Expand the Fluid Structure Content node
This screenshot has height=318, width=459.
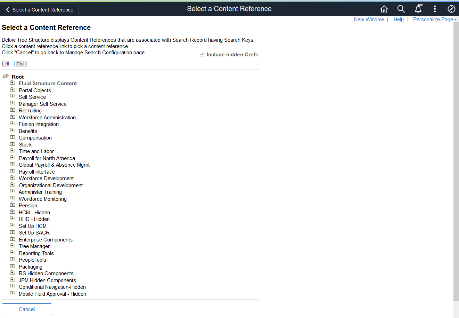(x=12, y=82)
